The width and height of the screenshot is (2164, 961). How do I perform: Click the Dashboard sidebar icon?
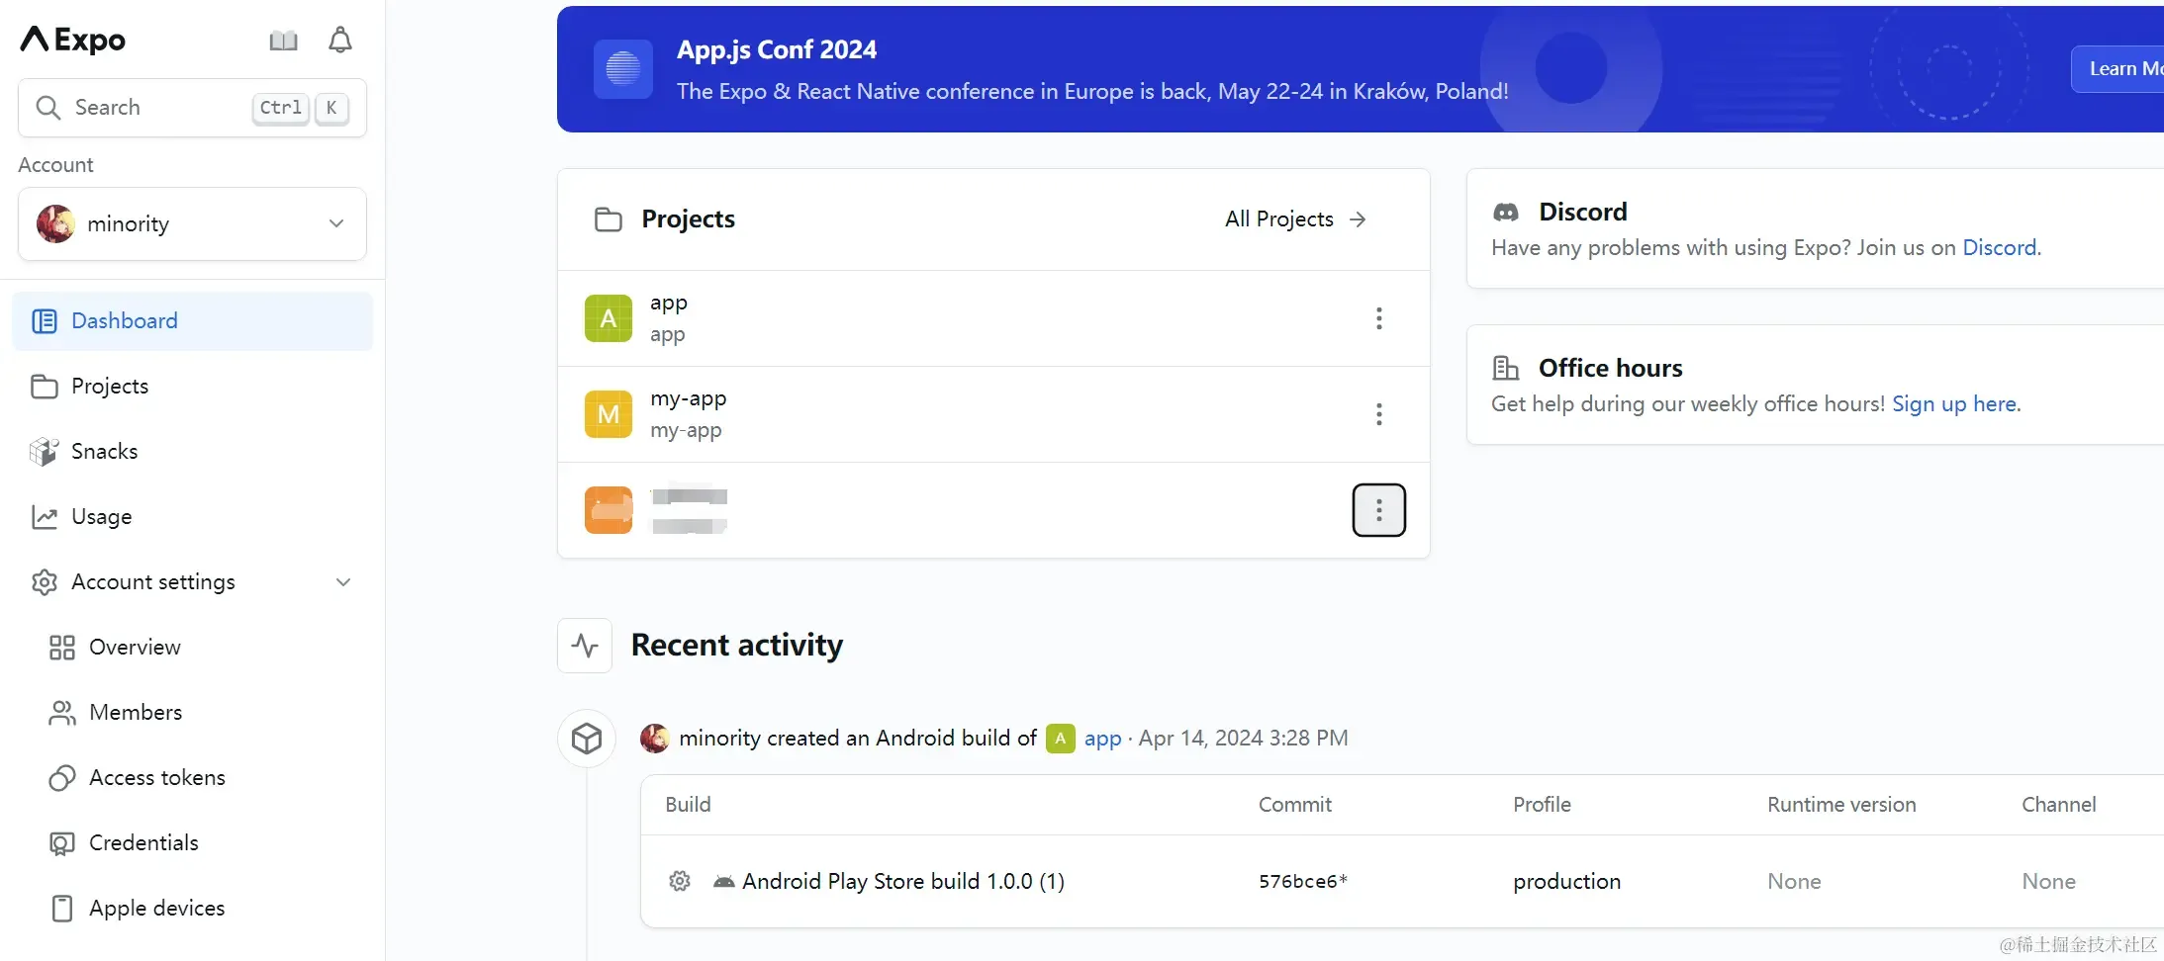click(x=45, y=321)
